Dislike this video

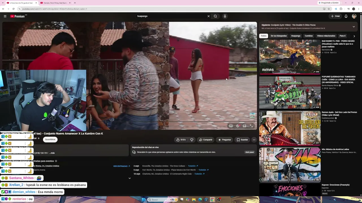[x=192, y=140]
